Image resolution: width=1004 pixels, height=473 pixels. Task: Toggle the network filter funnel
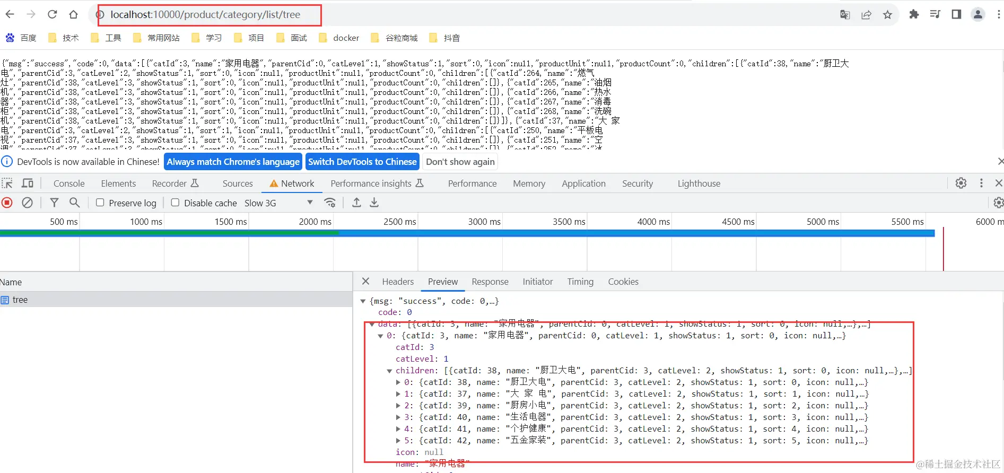pos(54,203)
